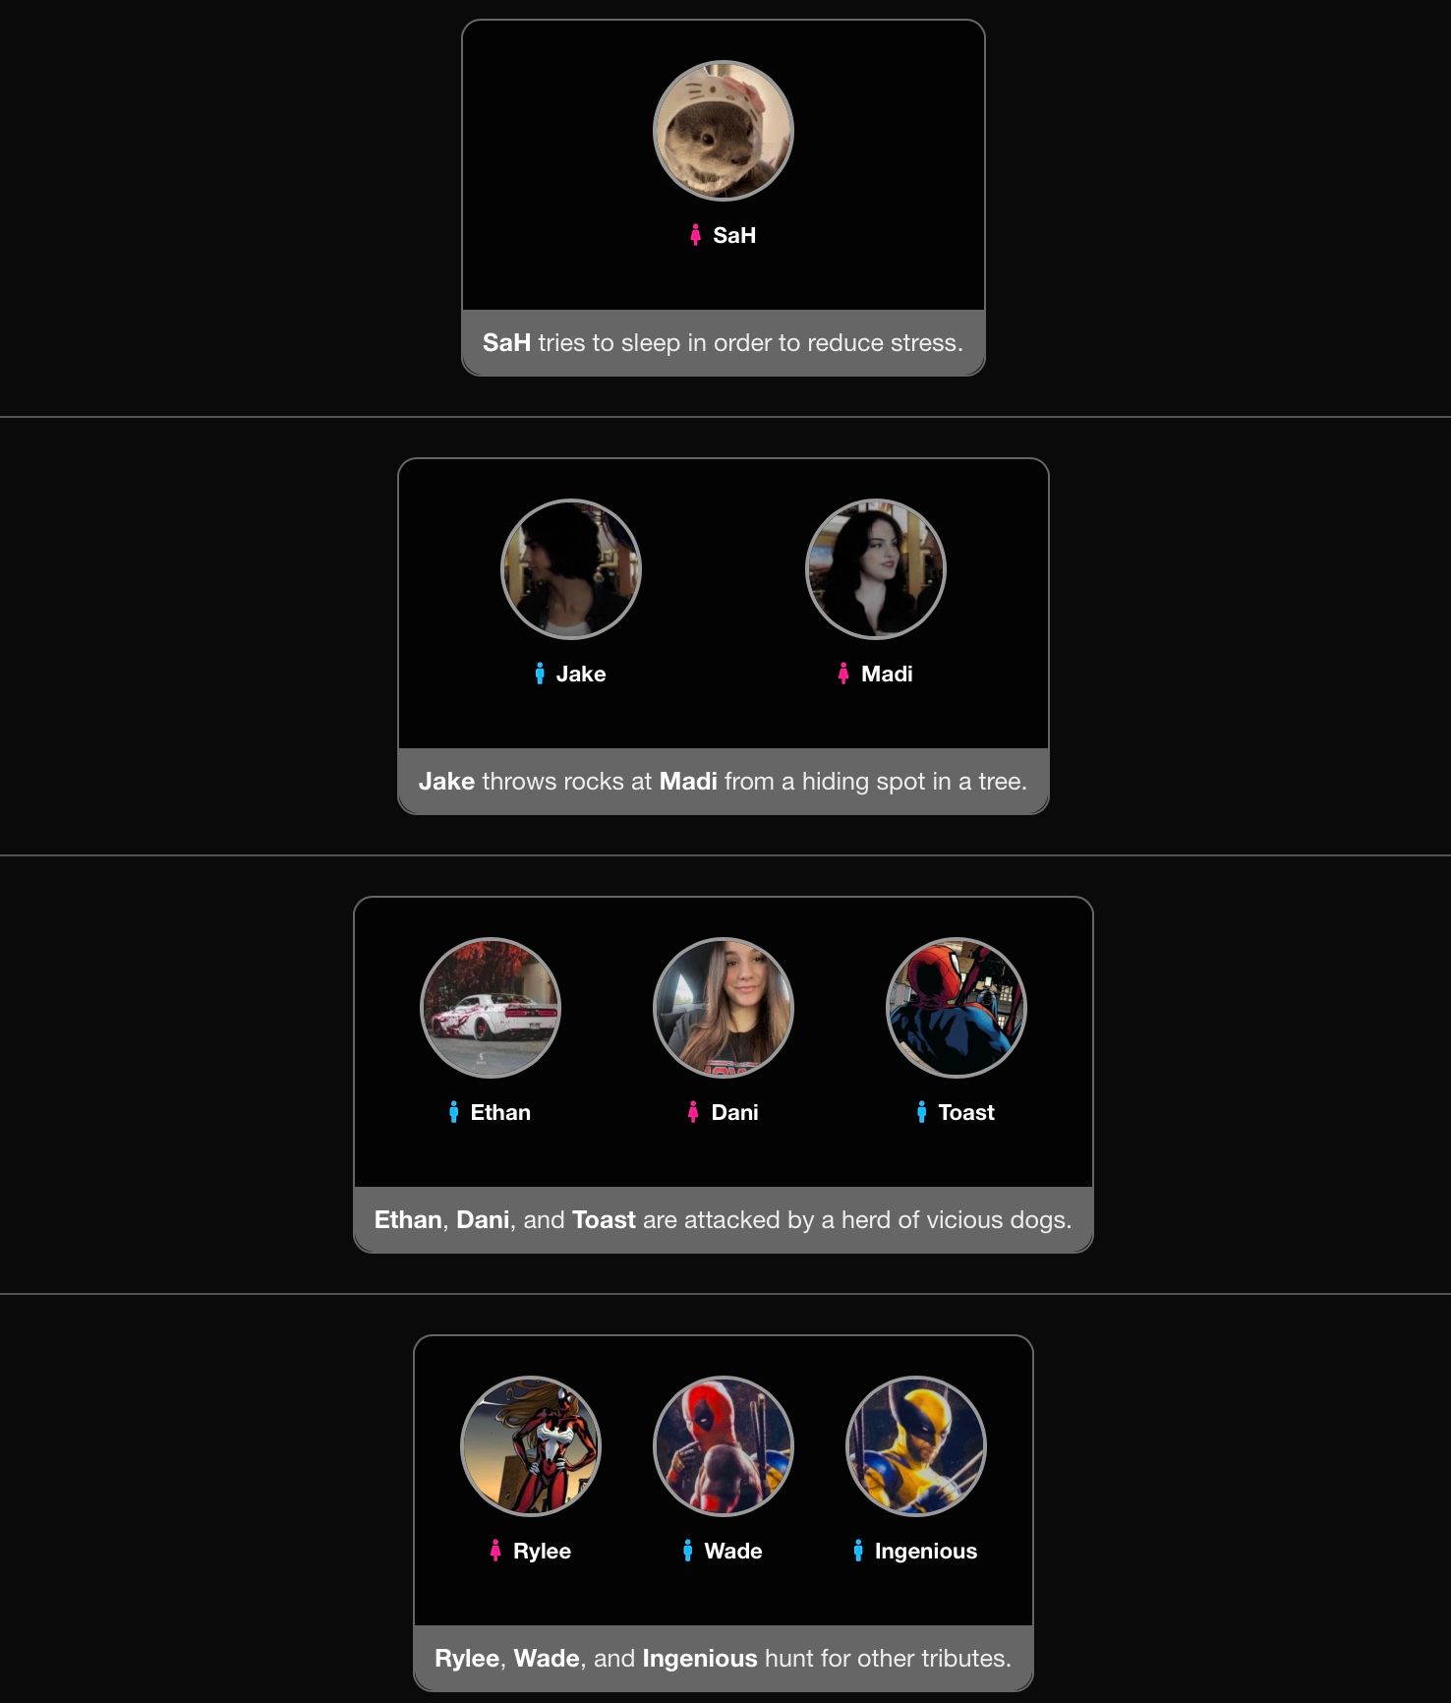Open SaH's otter avatar
The image size is (1451, 1703).
[724, 131]
